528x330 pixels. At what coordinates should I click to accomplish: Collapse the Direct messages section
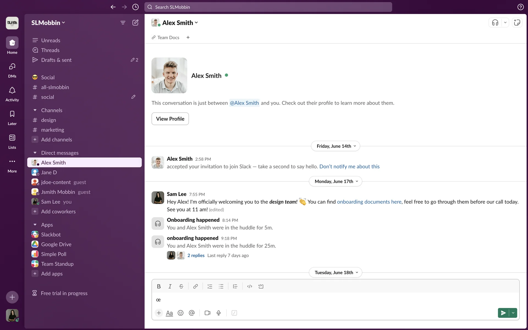click(35, 153)
